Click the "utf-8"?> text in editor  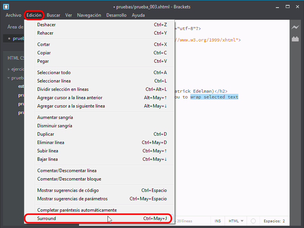[189, 28]
